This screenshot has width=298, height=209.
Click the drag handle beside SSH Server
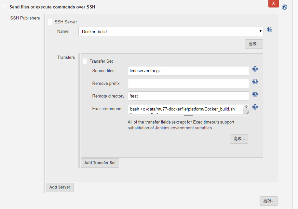click(50, 22)
